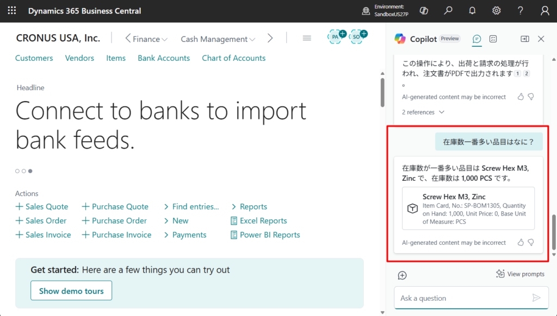Click Show demo tours button
The height and width of the screenshot is (316, 557).
[x=71, y=291]
